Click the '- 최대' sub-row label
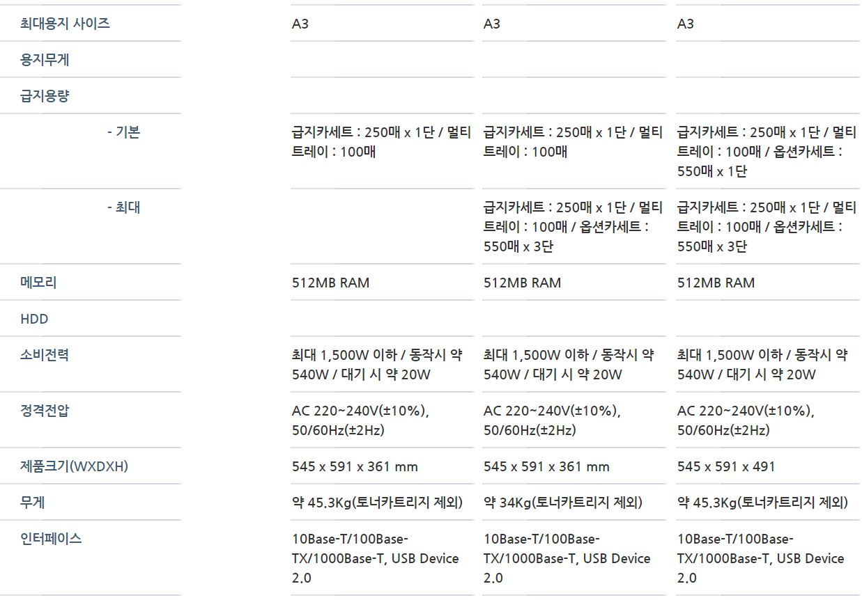Viewport: 862px width, 600px height. click(x=123, y=207)
